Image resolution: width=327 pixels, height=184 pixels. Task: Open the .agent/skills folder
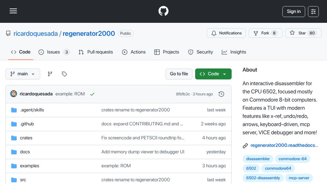coord(32,110)
